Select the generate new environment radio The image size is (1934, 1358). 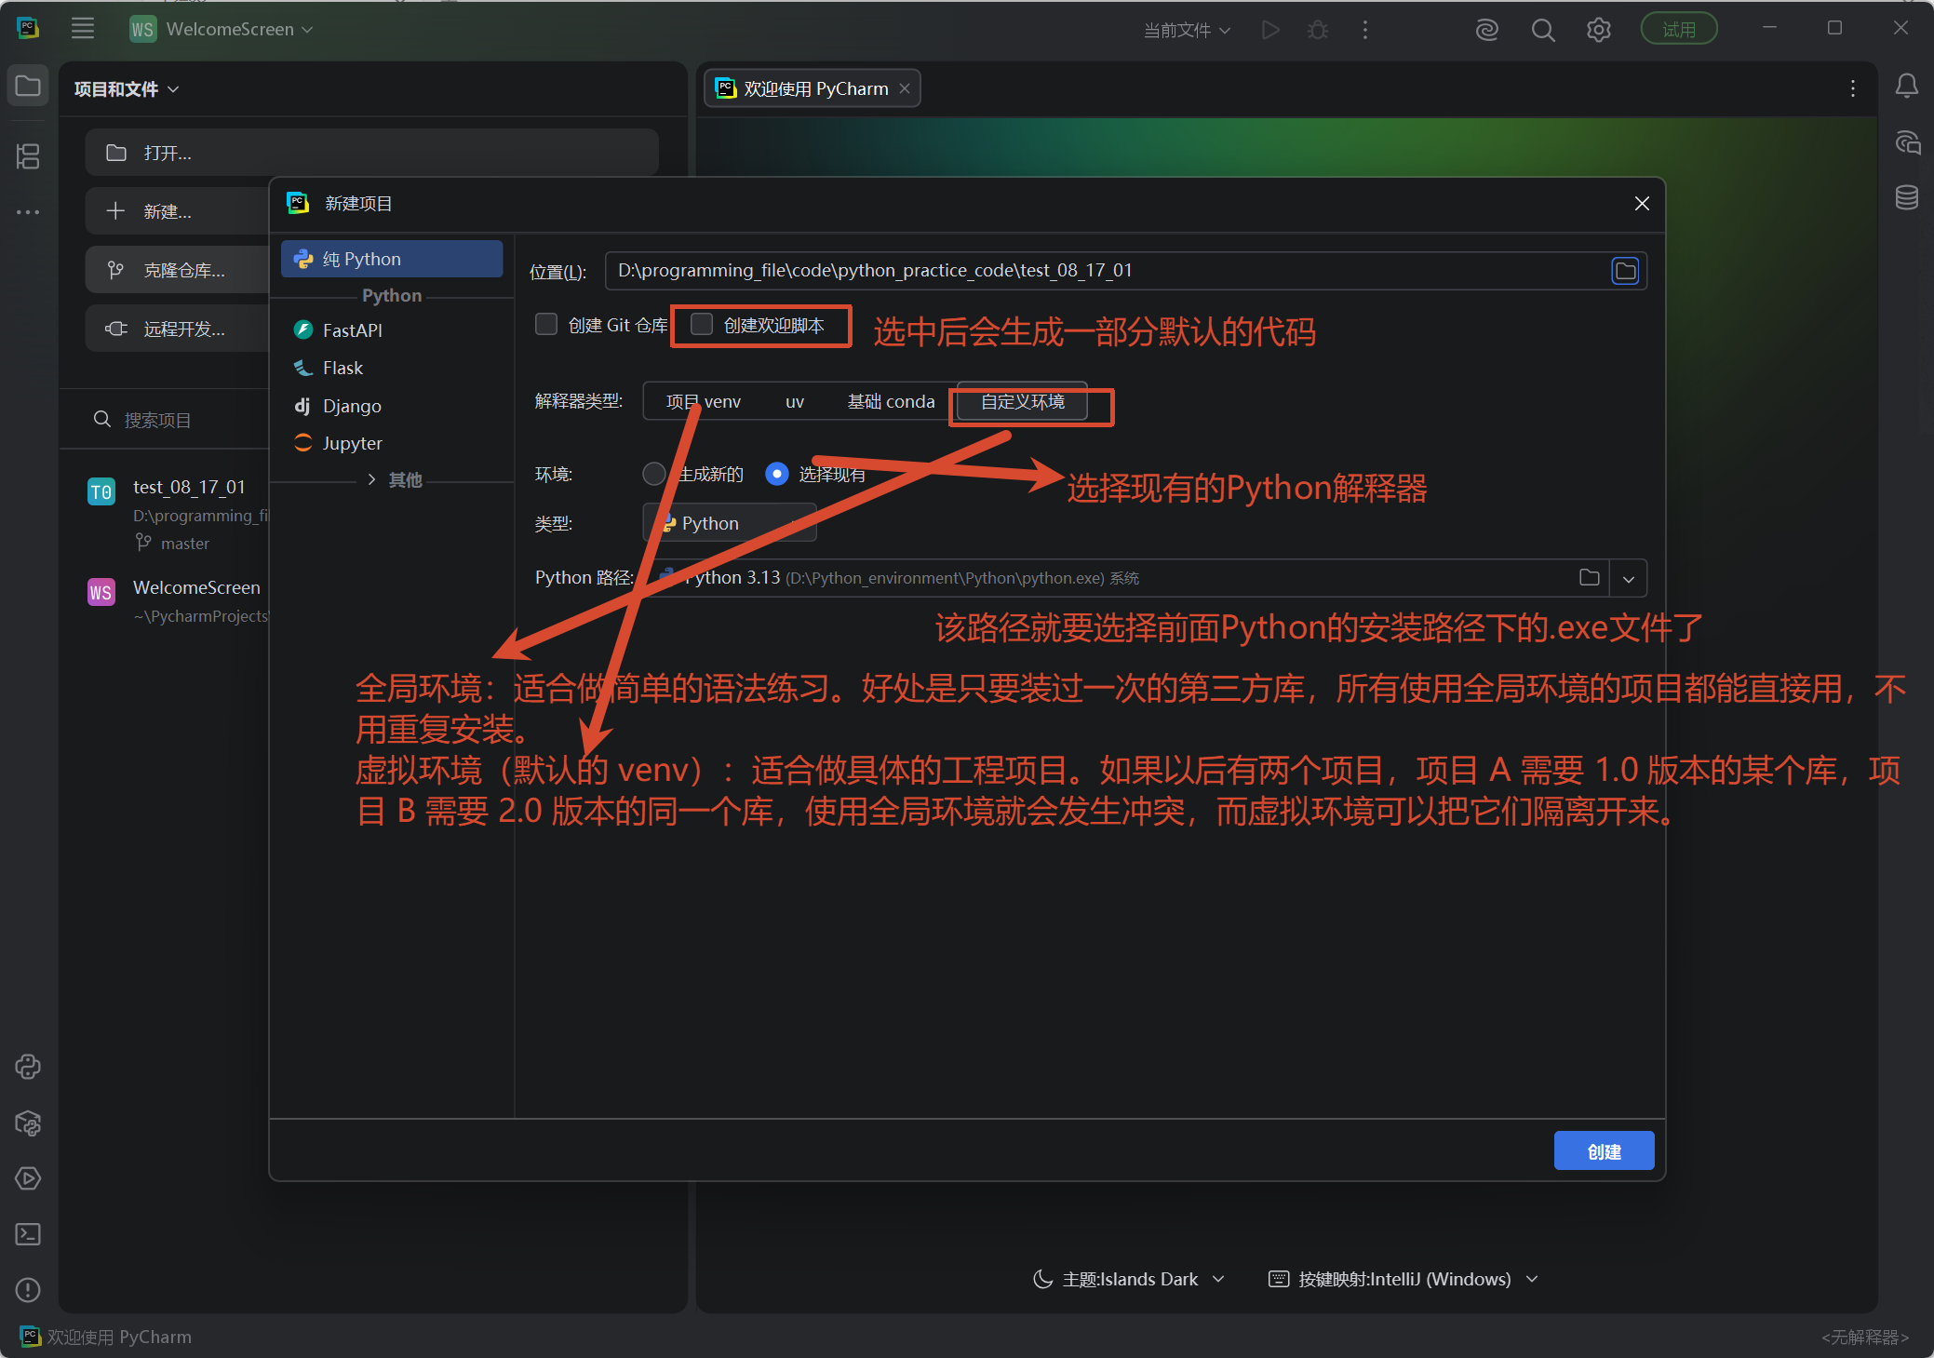coord(654,474)
